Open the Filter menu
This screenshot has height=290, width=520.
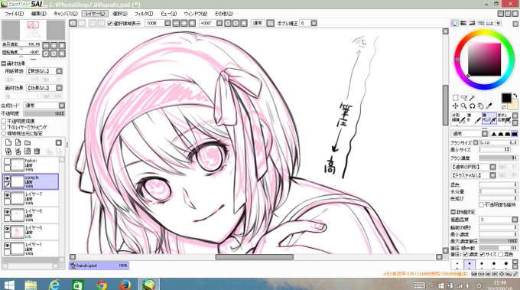tap(144, 14)
